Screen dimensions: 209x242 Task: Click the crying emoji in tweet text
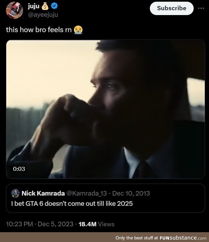[x=78, y=30]
